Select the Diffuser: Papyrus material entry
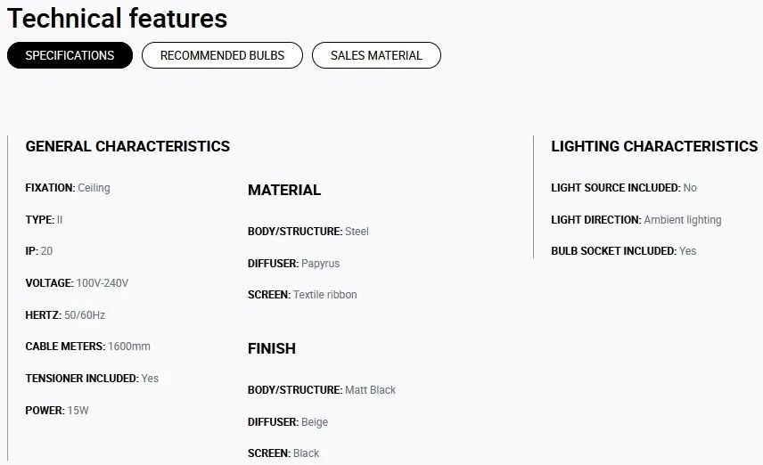The height and width of the screenshot is (465, 763). (x=293, y=264)
